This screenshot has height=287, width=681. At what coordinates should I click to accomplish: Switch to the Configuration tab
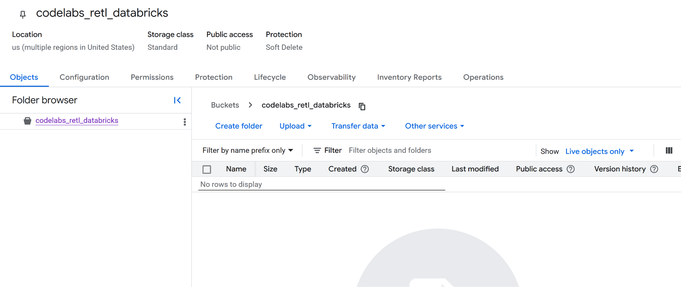tap(84, 77)
